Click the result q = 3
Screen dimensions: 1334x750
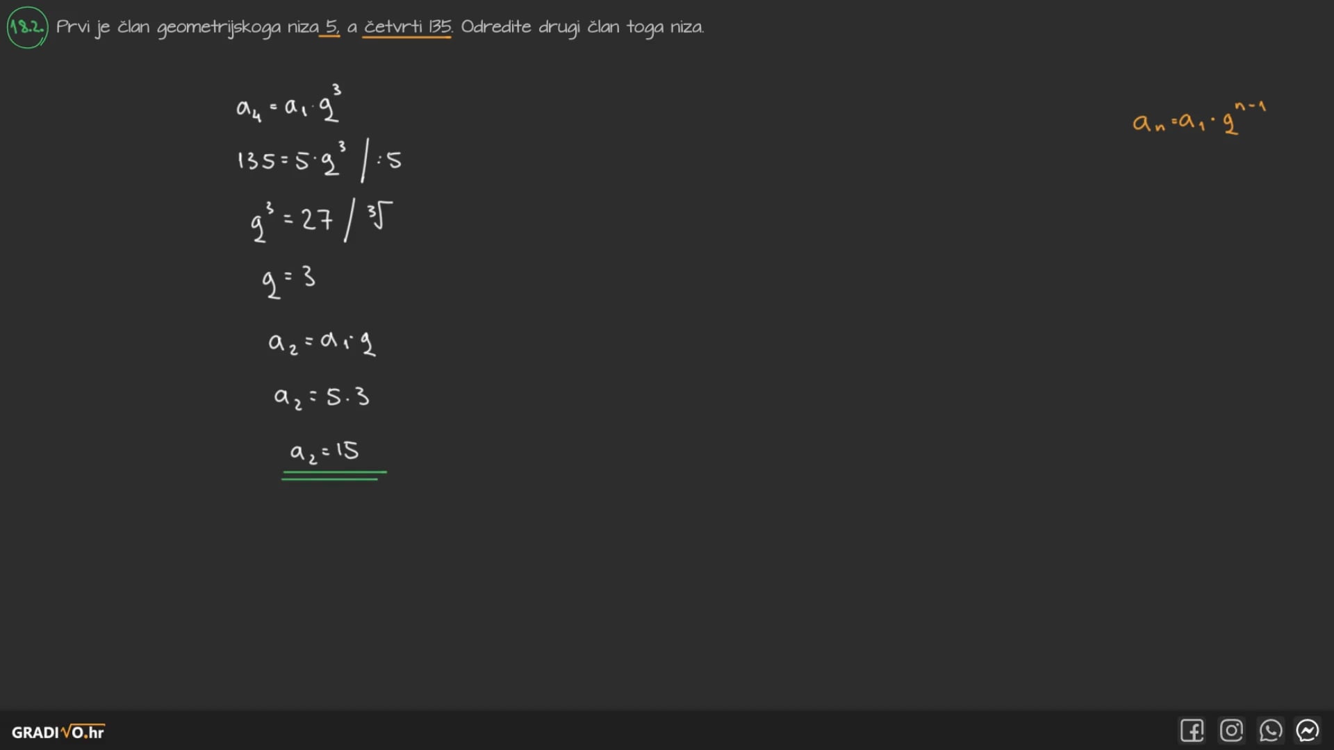[288, 280]
